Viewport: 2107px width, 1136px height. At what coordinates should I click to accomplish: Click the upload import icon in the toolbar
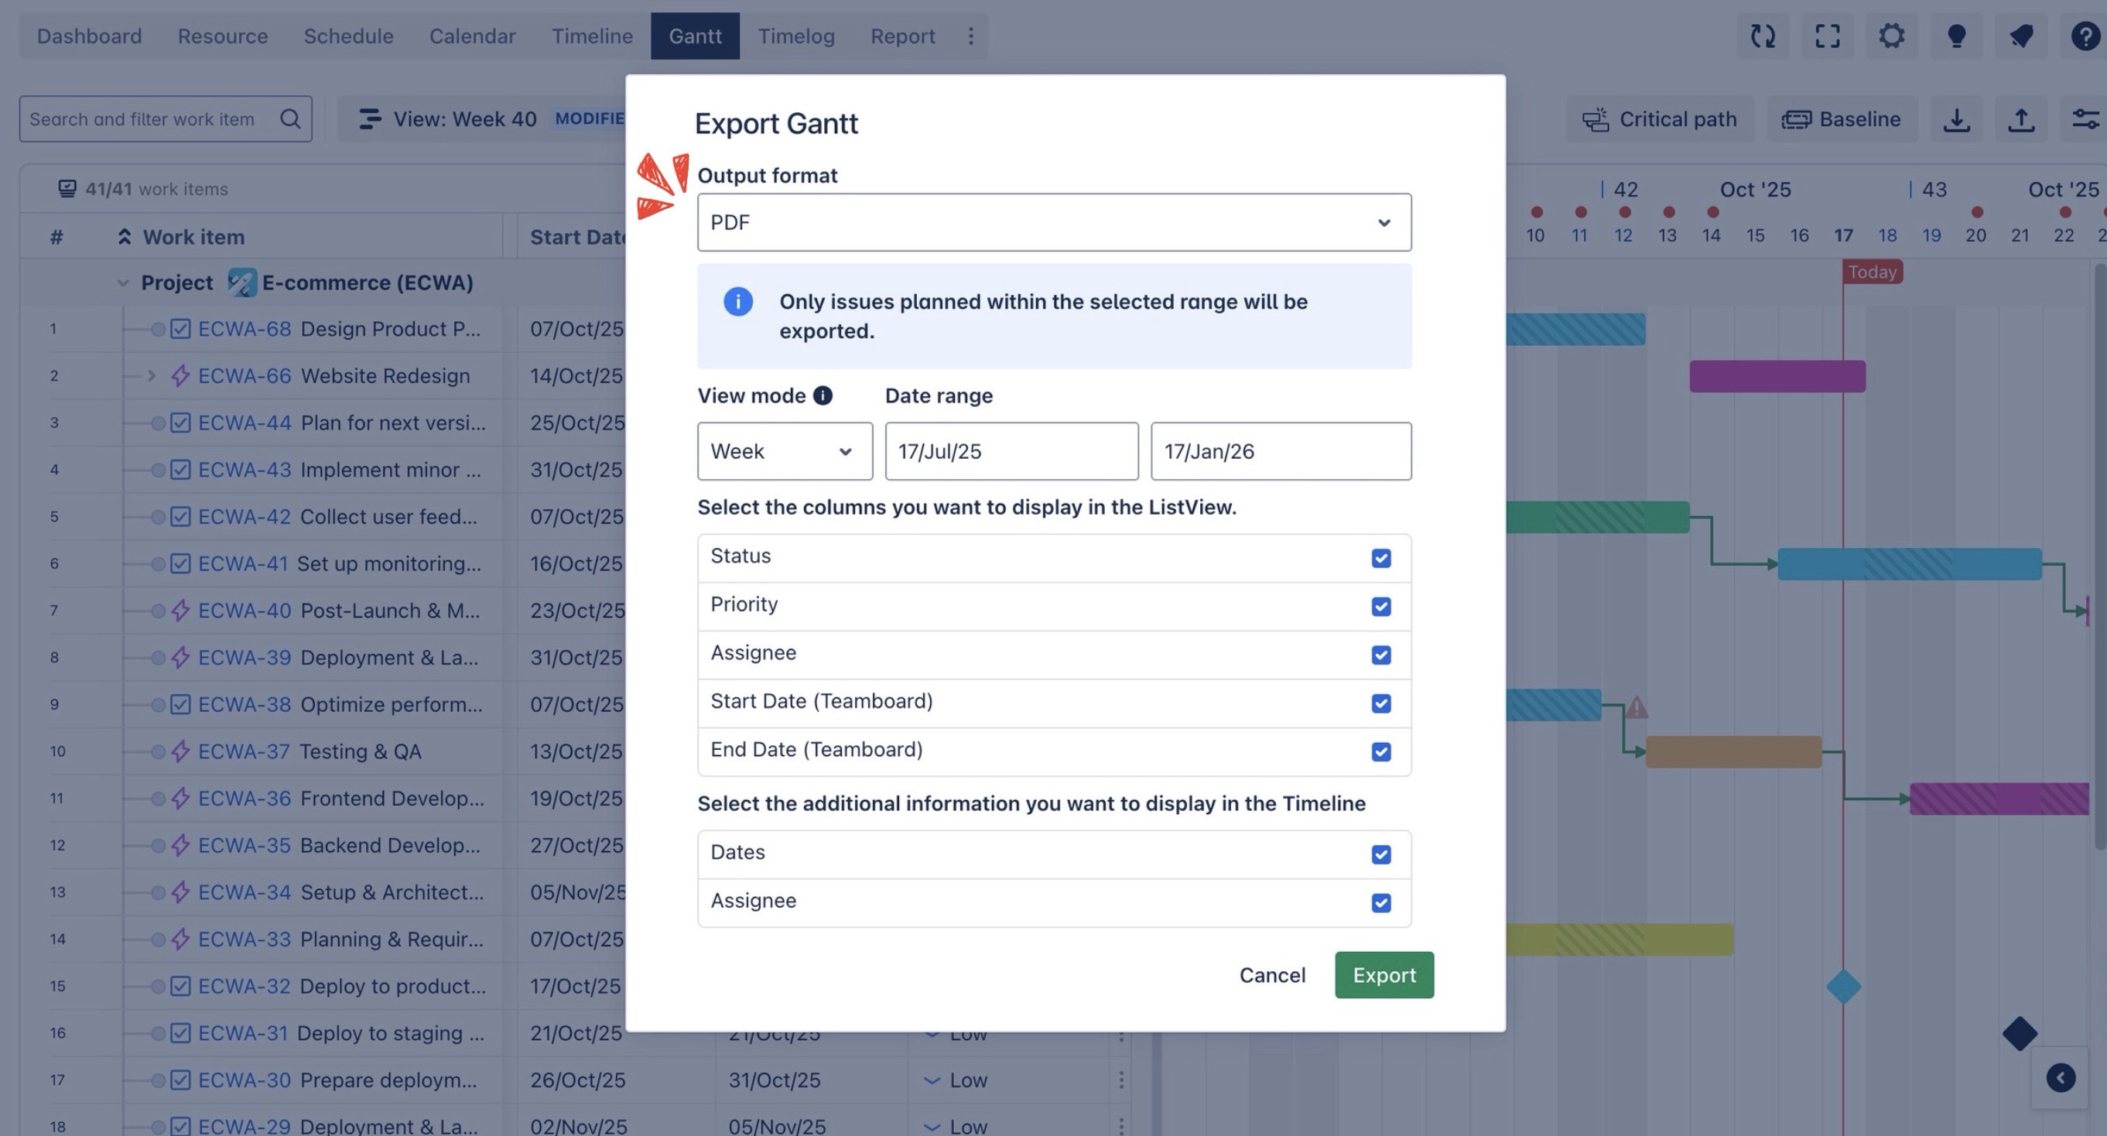point(2020,119)
